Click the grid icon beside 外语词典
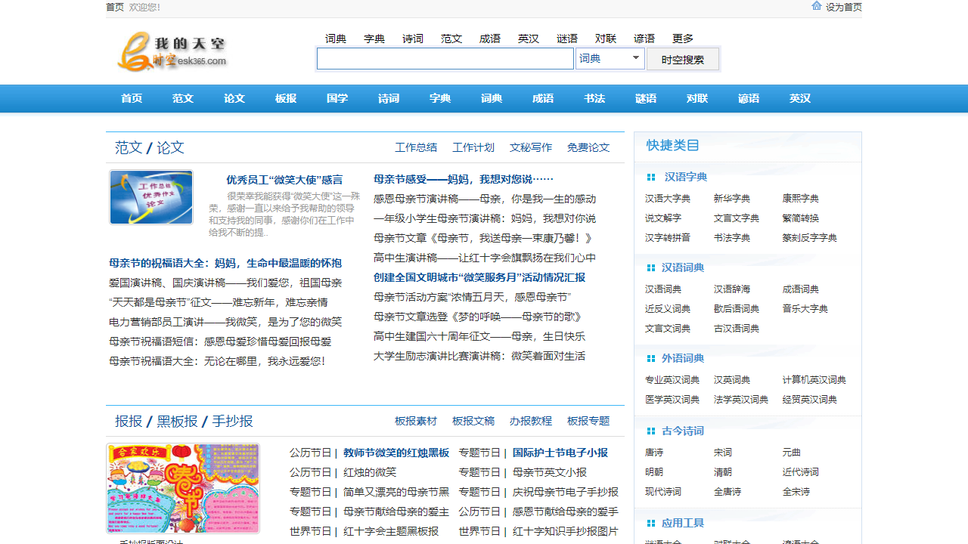Screen dimensions: 968x544 (x=651, y=359)
